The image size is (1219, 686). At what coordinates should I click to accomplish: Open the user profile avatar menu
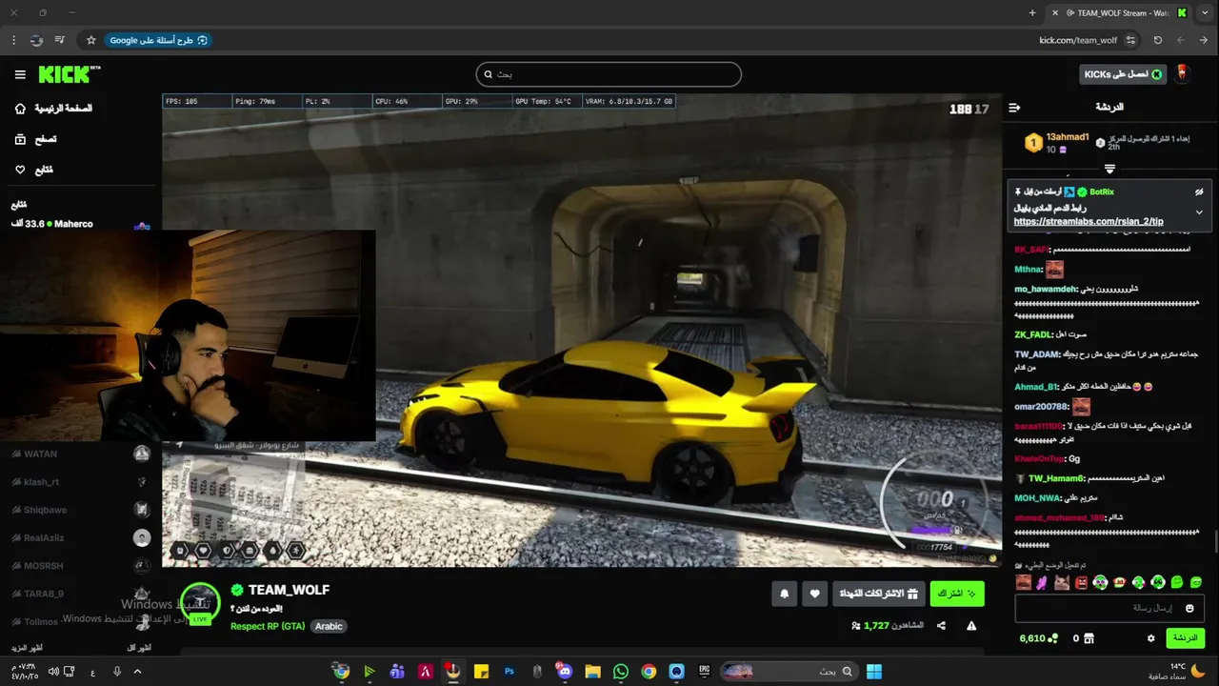coord(1183,73)
